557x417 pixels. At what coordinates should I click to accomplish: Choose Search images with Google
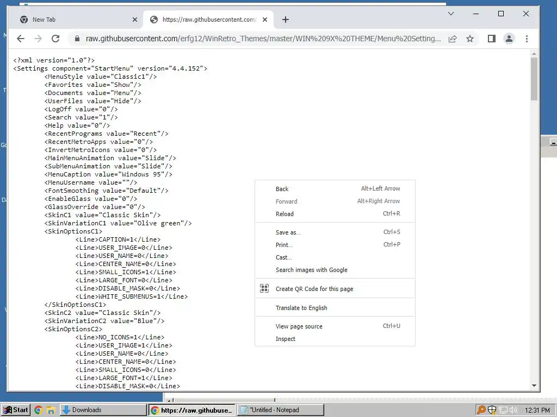[x=335, y=270]
